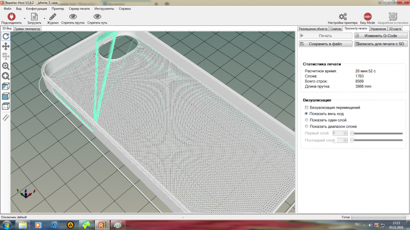Select Показать один слой radio option

click(x=307, y=120)
